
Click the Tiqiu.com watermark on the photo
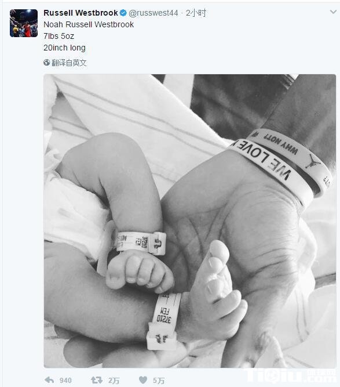(x=290, y=375)
